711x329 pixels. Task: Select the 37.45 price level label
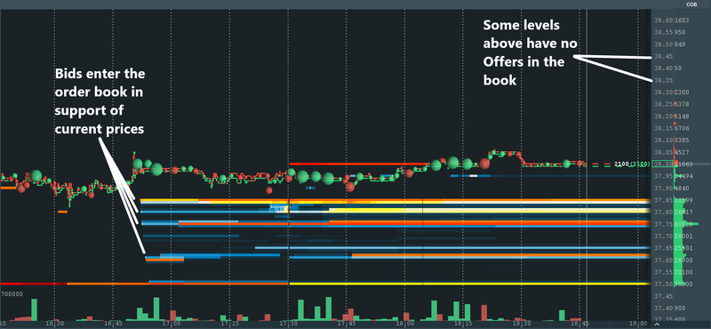(x=663, y=296)
